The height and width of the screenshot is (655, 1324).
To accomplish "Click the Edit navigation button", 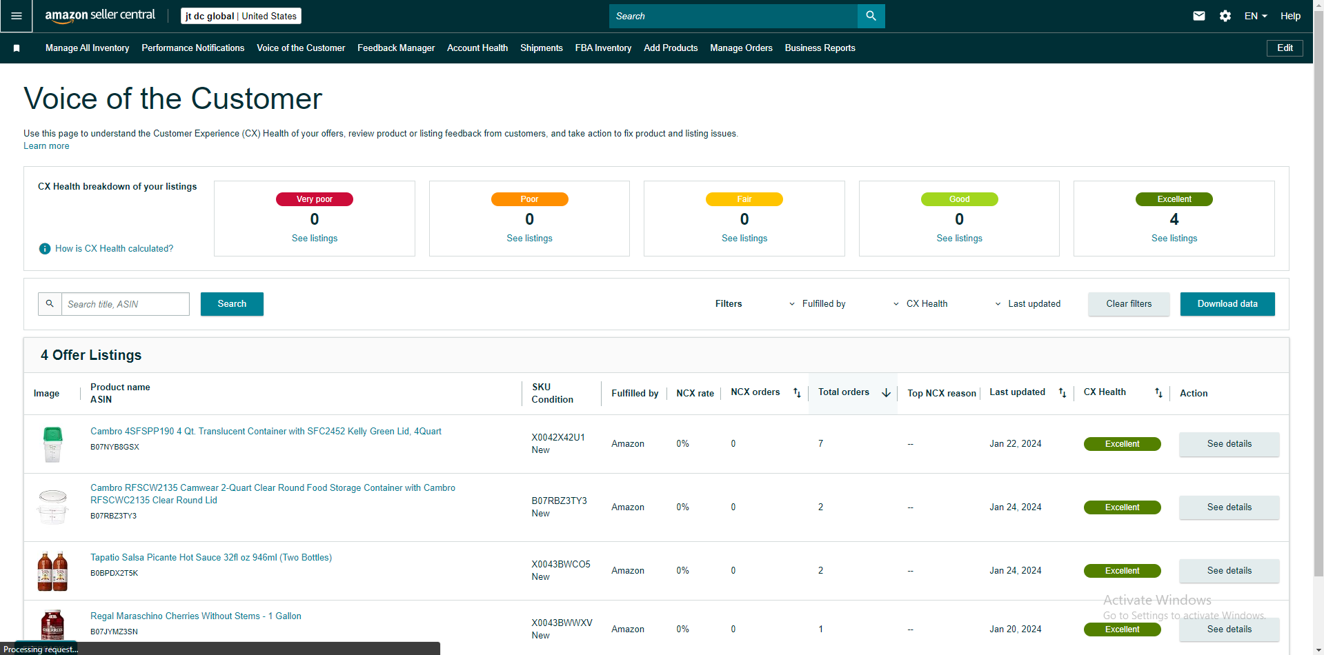I will [x=1285, y=48].
